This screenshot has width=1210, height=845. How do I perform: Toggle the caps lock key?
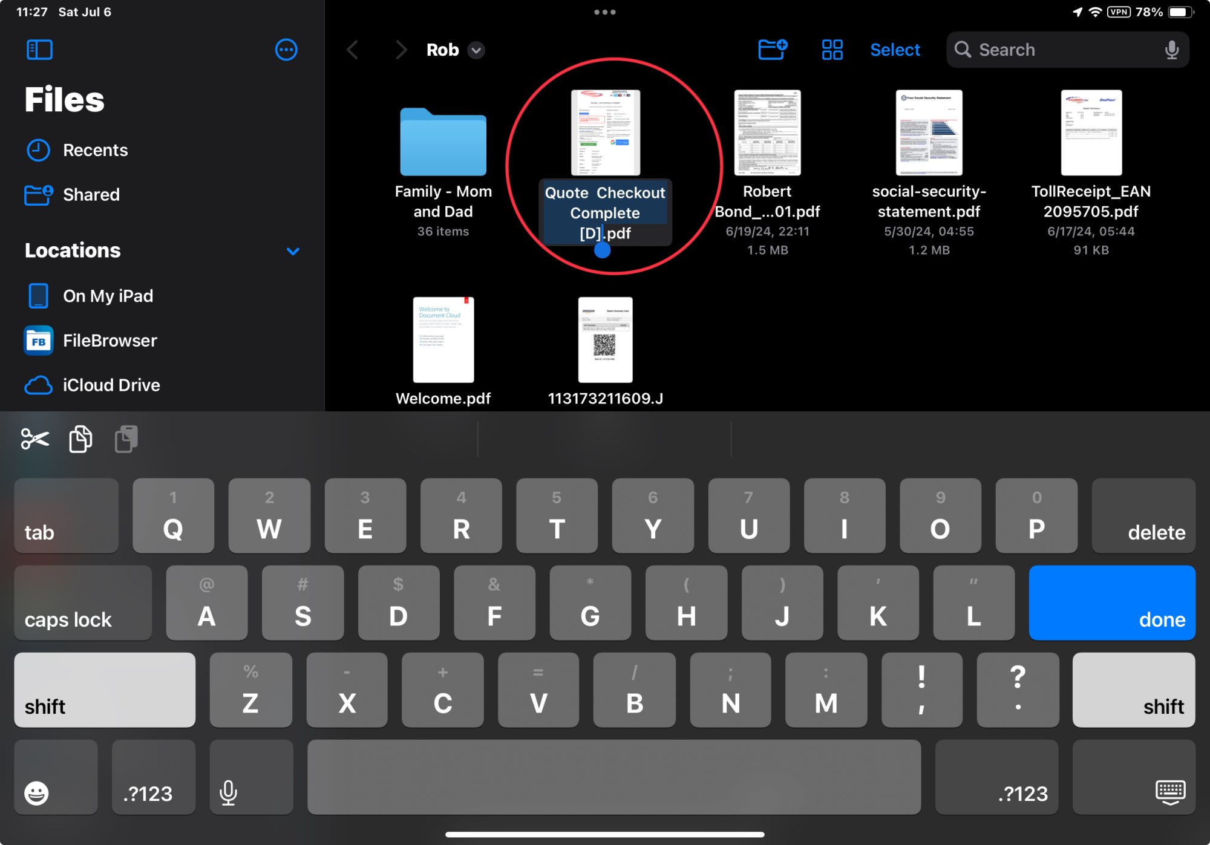pyautogui.click(x=83, y=603)
